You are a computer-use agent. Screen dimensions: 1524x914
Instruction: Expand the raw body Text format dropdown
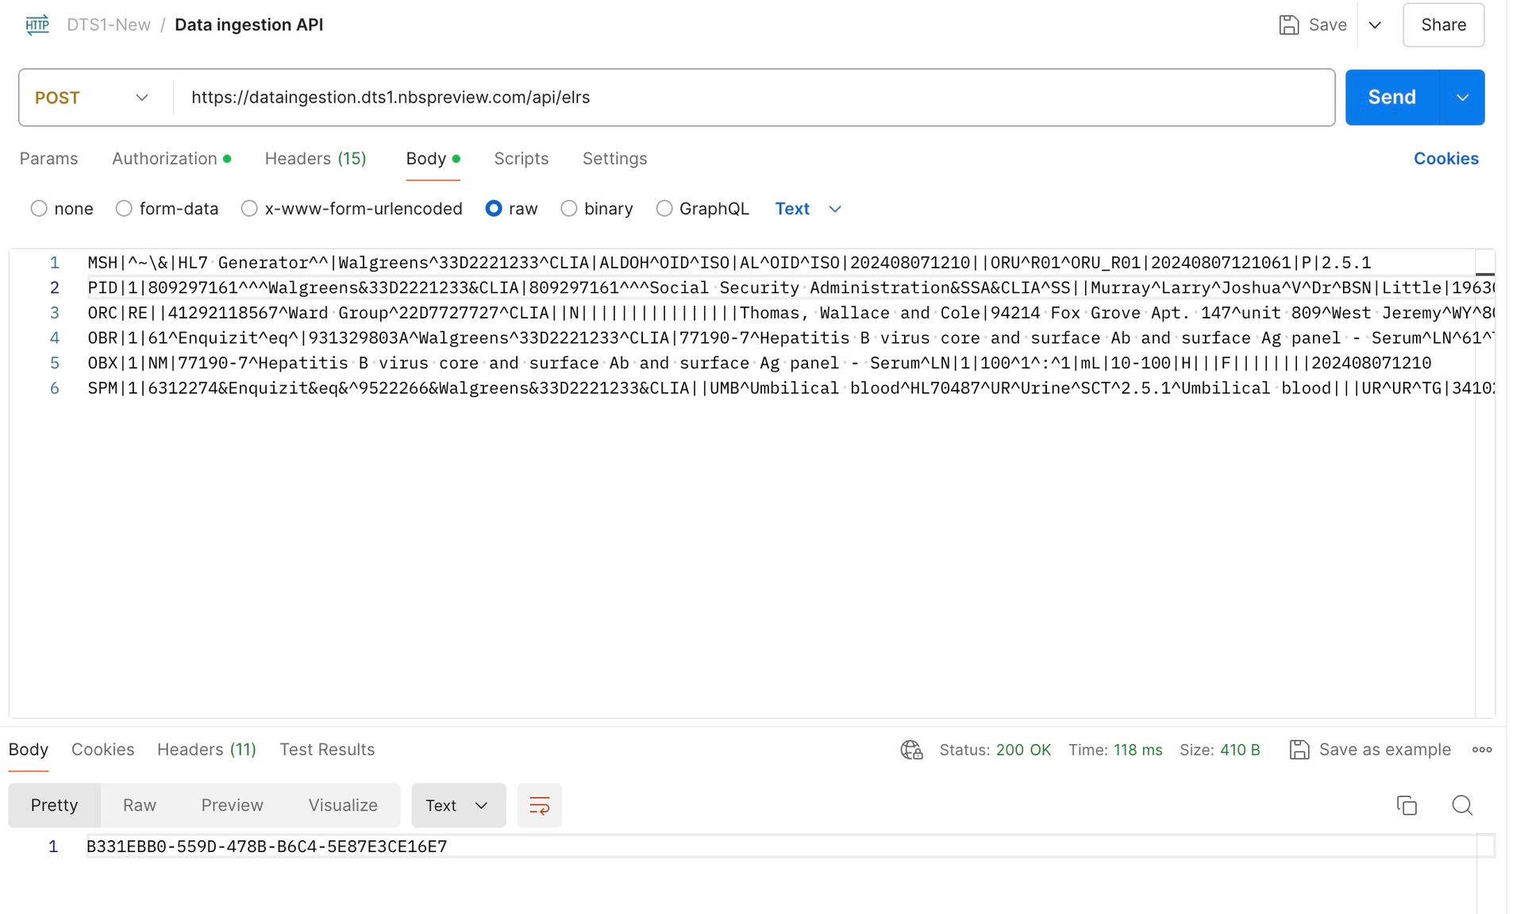[808, 208]
